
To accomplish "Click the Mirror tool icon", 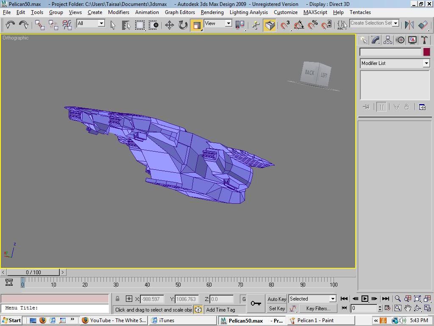I will tap(409, 25).
